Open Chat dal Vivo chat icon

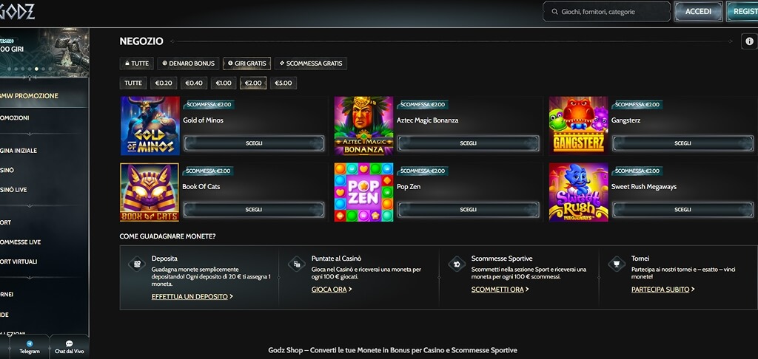coord(69,343)
